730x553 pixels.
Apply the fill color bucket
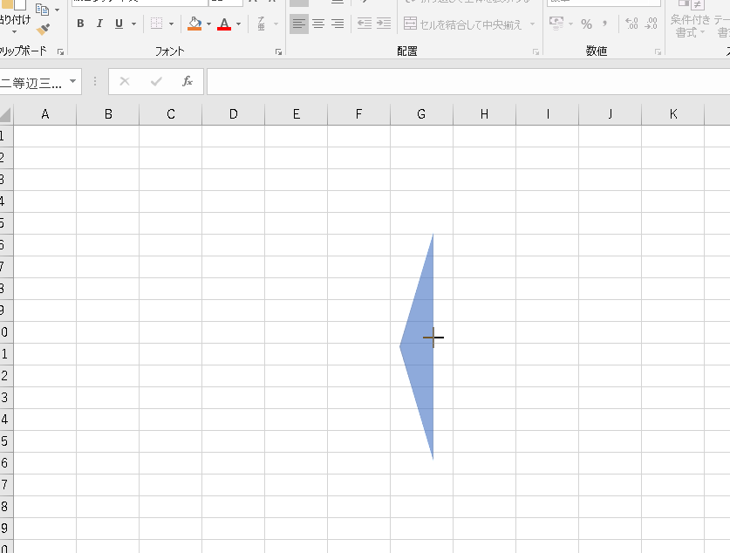click(194, 24)
